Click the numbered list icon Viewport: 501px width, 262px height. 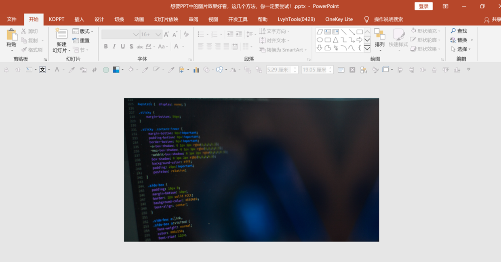pos(215,35)
